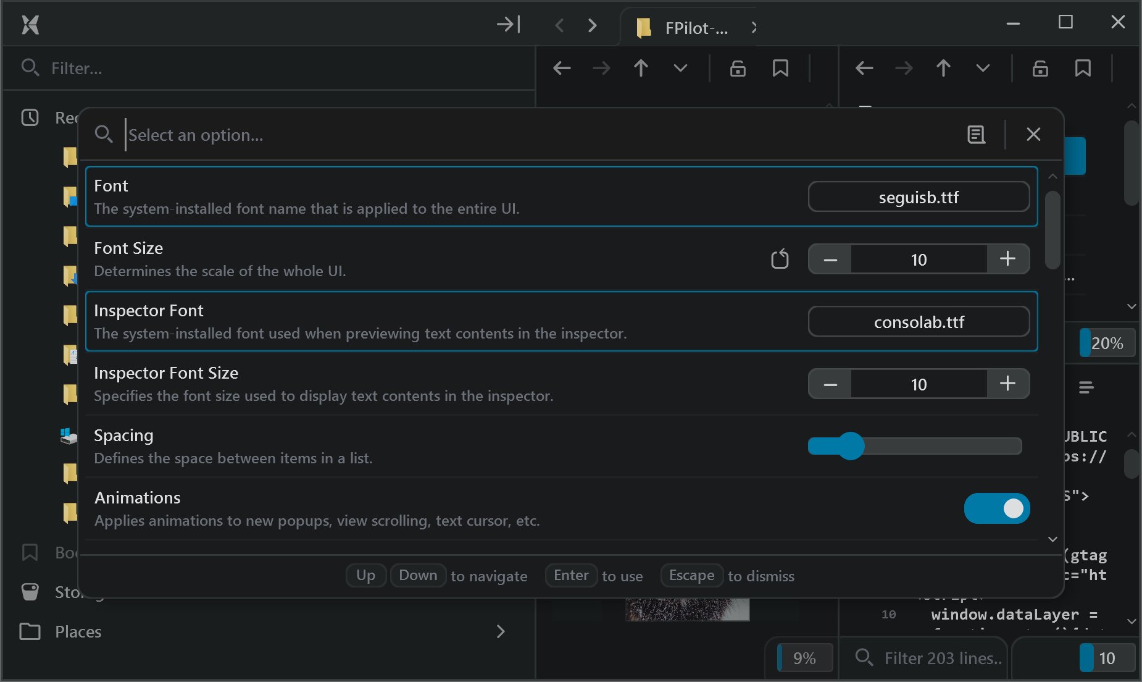Click the left pane bookmark icon
This screenshot has width=1142, height=682.
[x=780, y=68]
